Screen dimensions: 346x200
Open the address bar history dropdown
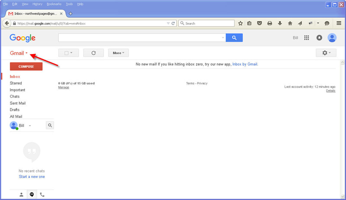click(168, 23)
